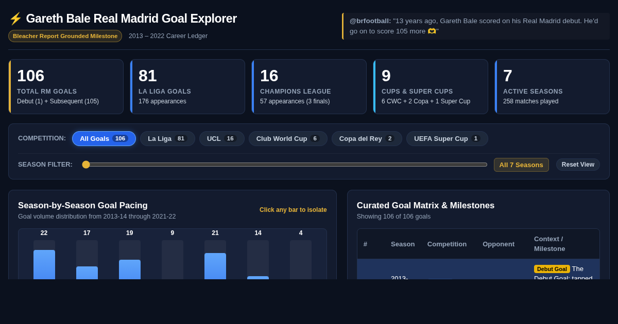The height and width of the screenshot is (324, 618).
Task: Click the season filter slider track
Action: point(284,165)
